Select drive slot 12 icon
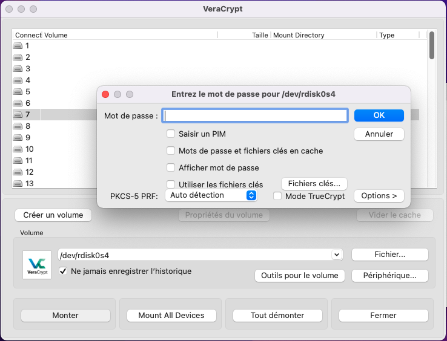 click(18, 172)
